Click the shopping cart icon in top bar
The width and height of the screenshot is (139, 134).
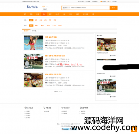click(x=101, y=1)
